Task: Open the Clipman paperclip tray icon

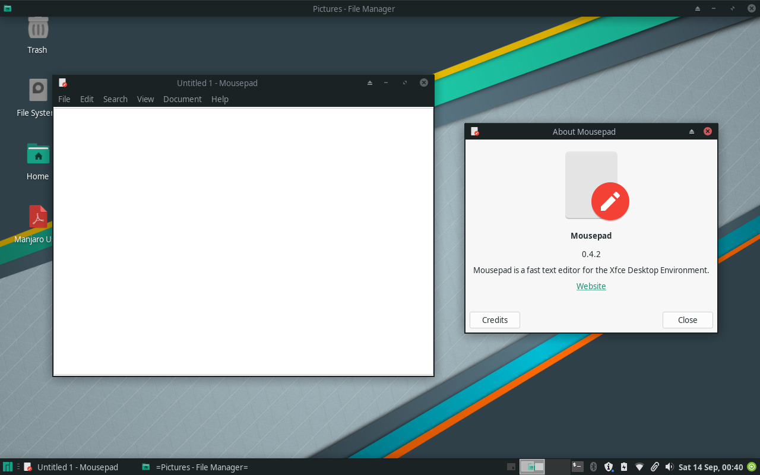Action: point(655,467)
